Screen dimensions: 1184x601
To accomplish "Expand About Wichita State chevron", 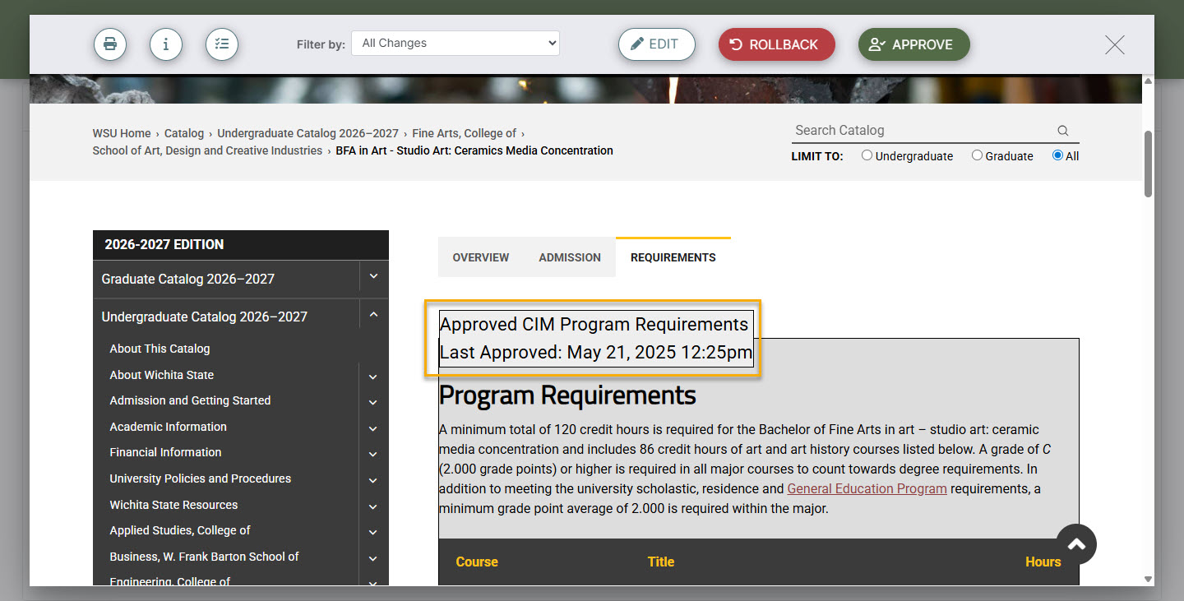I will pyautogui.click(x=372, y=377).
